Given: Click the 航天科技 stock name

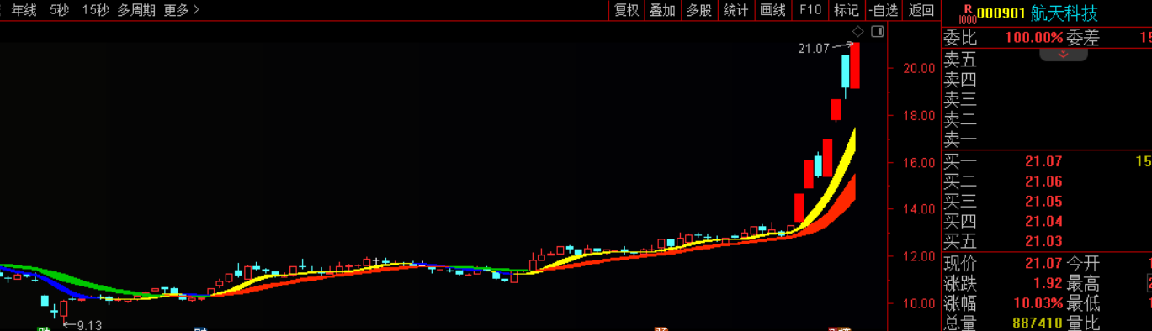Looking at the screenshot, I should 1064,13.
